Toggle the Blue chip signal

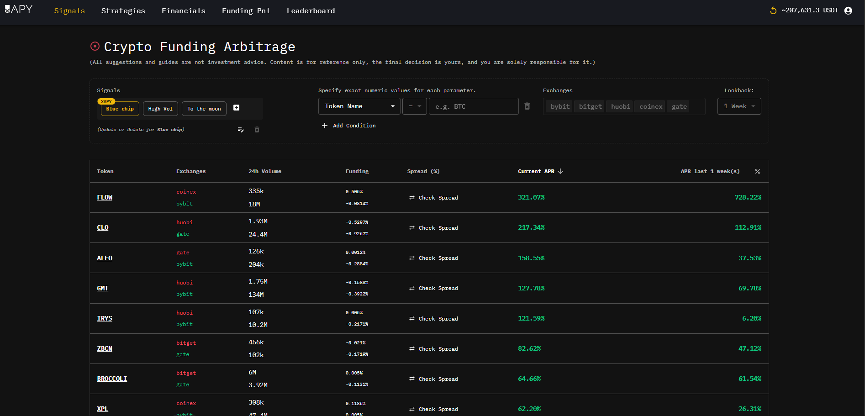[120, 109]
